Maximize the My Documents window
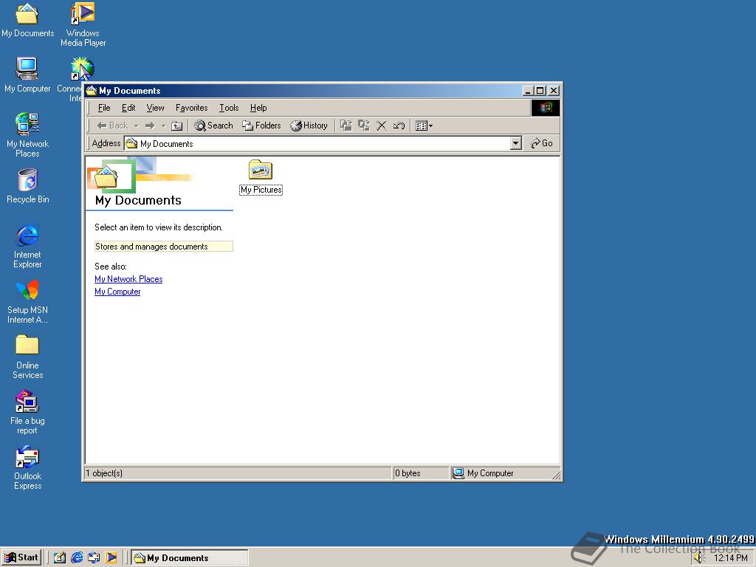756x567 pixels. pyautogui.click(x=540, y=91)
